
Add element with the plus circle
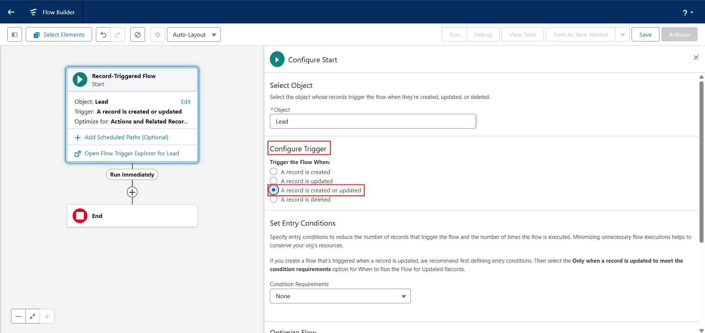point(132,192)
